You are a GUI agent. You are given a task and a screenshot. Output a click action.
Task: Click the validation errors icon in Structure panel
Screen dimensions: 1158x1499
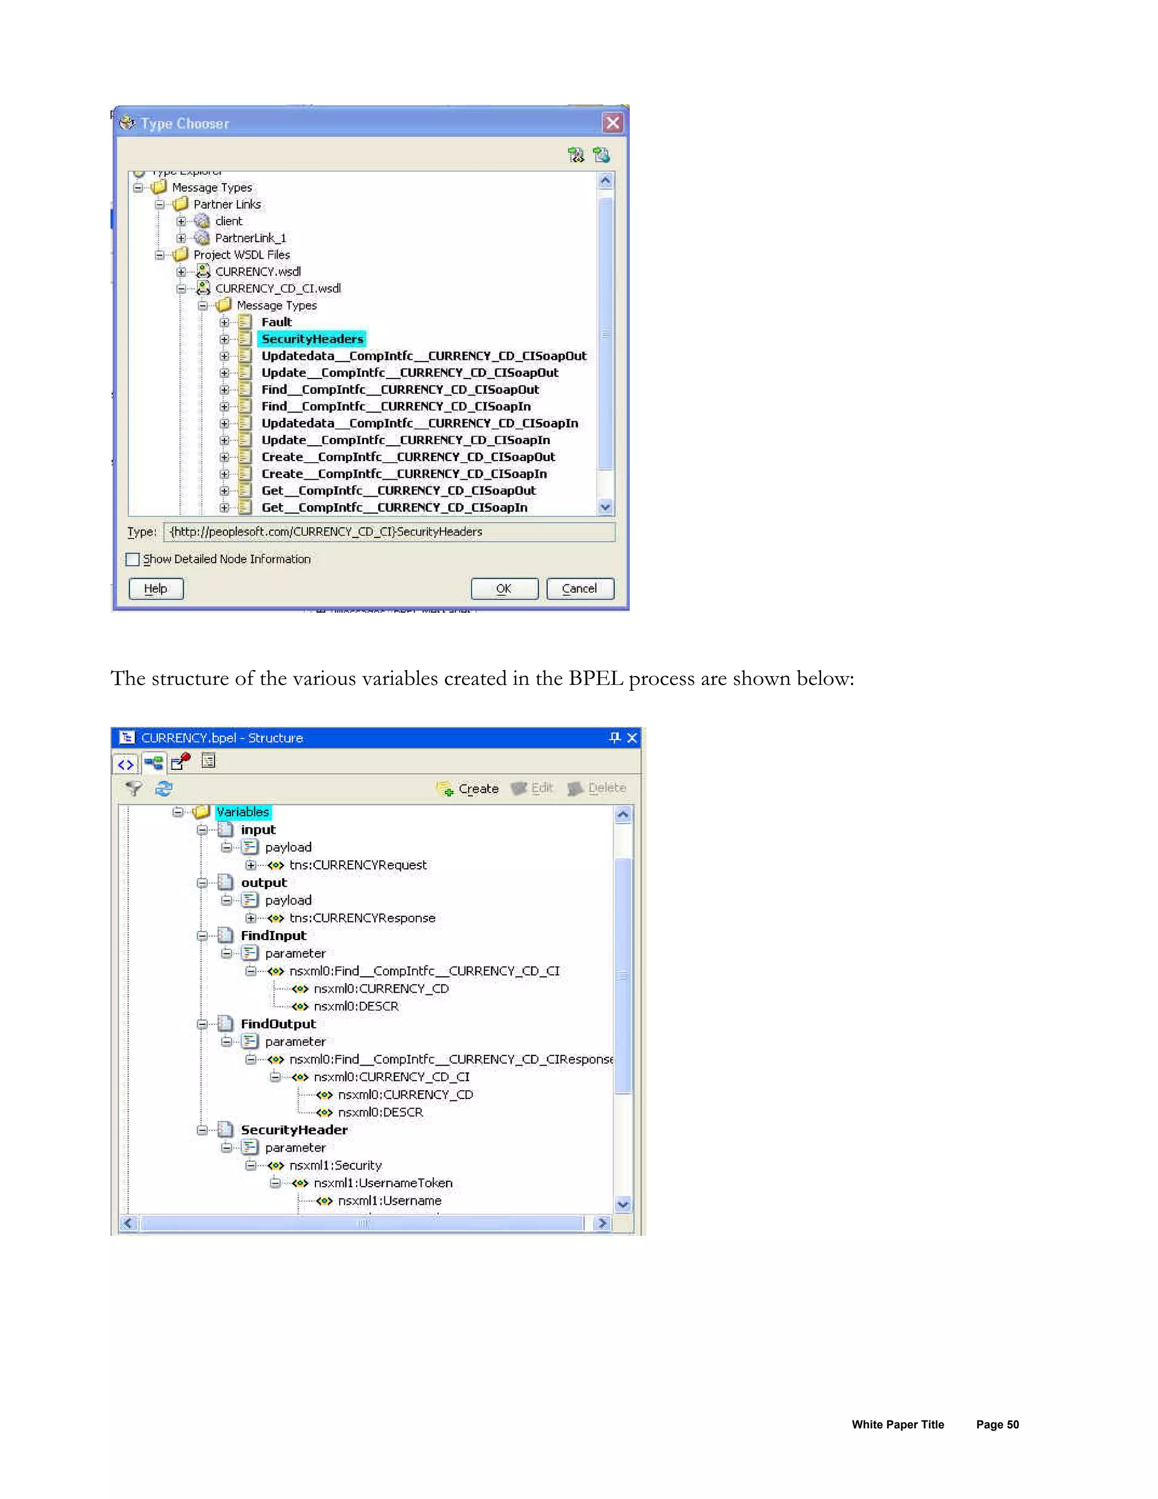click(180, 761)
